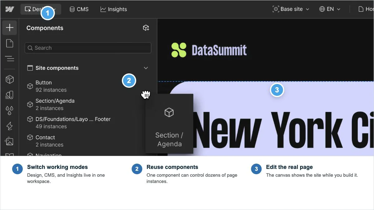Open the Add elements plus panel
The image size is (374, 210).
(10, 27)
